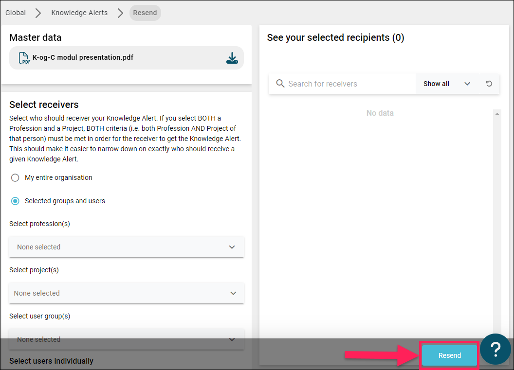Select the Selected groups and users option

pos(15,201)
